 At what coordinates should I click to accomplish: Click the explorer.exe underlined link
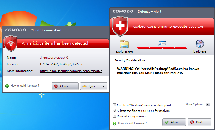click(124, 51)
